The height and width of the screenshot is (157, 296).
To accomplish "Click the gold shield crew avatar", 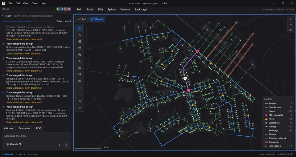I will coord(65,9).
